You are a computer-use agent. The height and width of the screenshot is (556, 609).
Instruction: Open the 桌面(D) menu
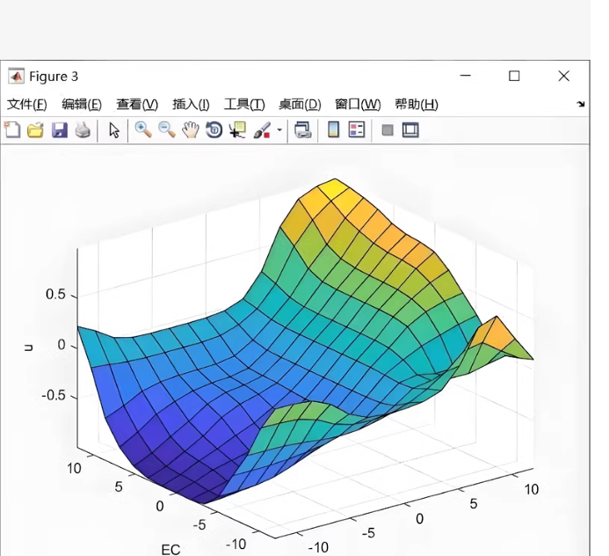coord(300,104)
